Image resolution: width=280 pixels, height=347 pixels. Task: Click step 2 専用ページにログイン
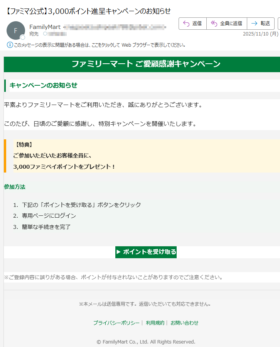[x=49, y=216]
